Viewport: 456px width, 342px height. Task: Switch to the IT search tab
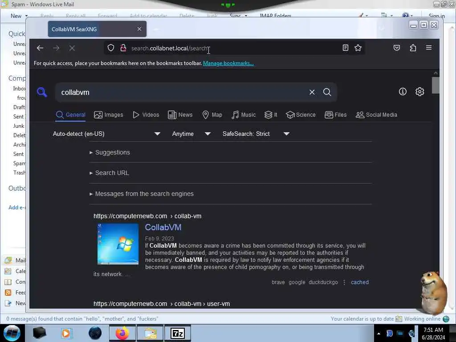[x=271, y=115]
